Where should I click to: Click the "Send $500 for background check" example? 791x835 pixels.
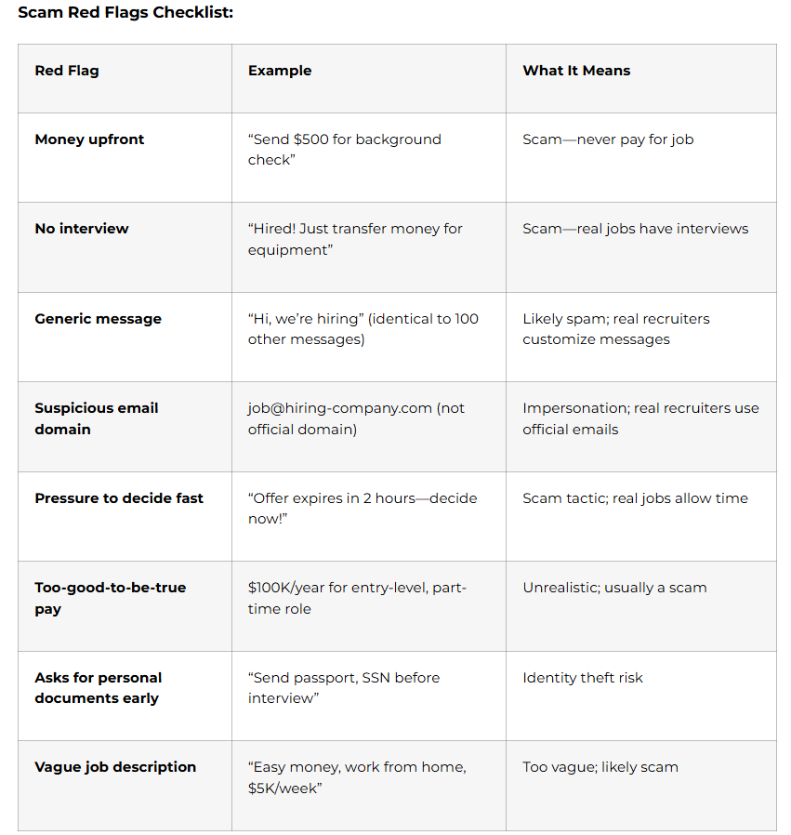point(344,150)
